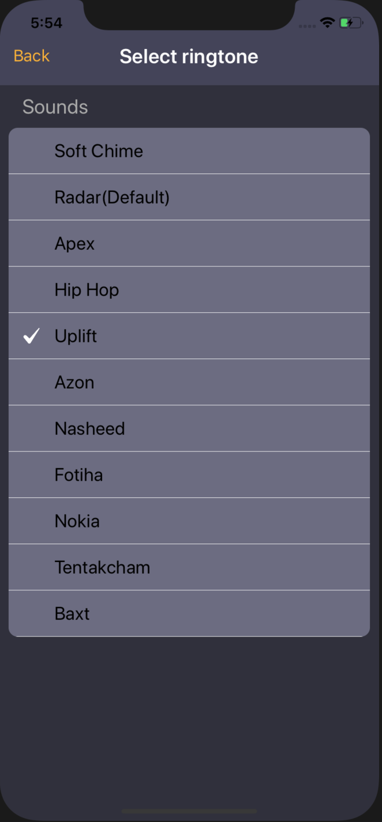Choose the Azon ringtone

click(189, 382)
